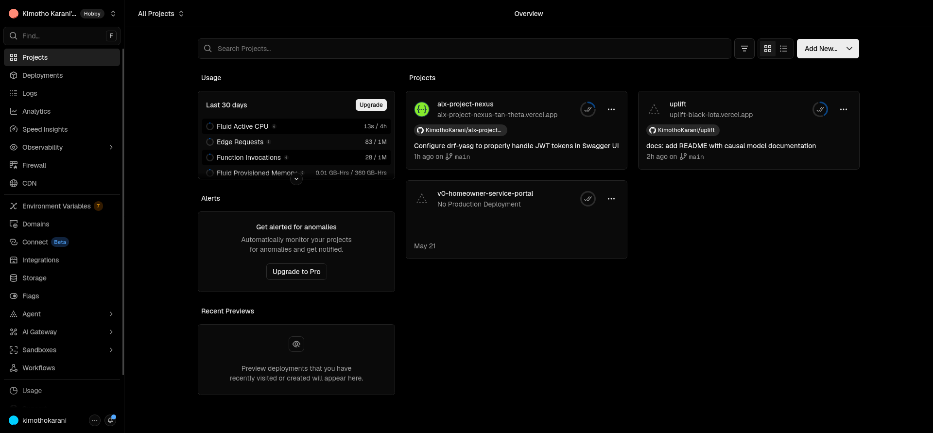Open the v0-homeowner-service-portal project title
This screenshot has height=433, width=933.
(x=485, y=193)
